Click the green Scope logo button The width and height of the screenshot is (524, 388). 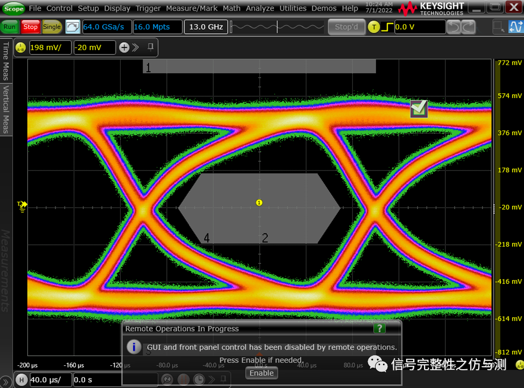[14, 8]
